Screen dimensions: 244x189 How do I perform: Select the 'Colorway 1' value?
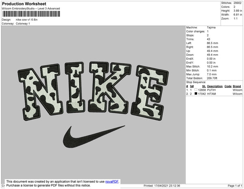click(x=23, y=24)
